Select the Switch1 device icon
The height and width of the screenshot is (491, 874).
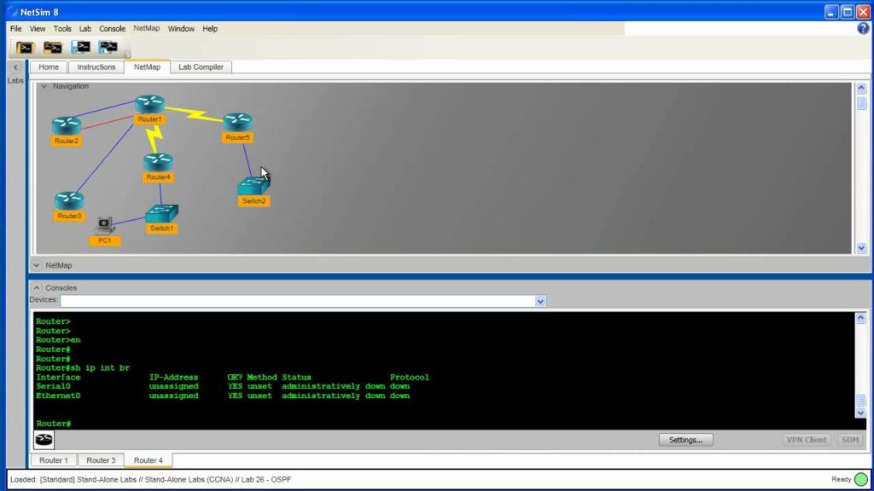[x=161, y=213]
